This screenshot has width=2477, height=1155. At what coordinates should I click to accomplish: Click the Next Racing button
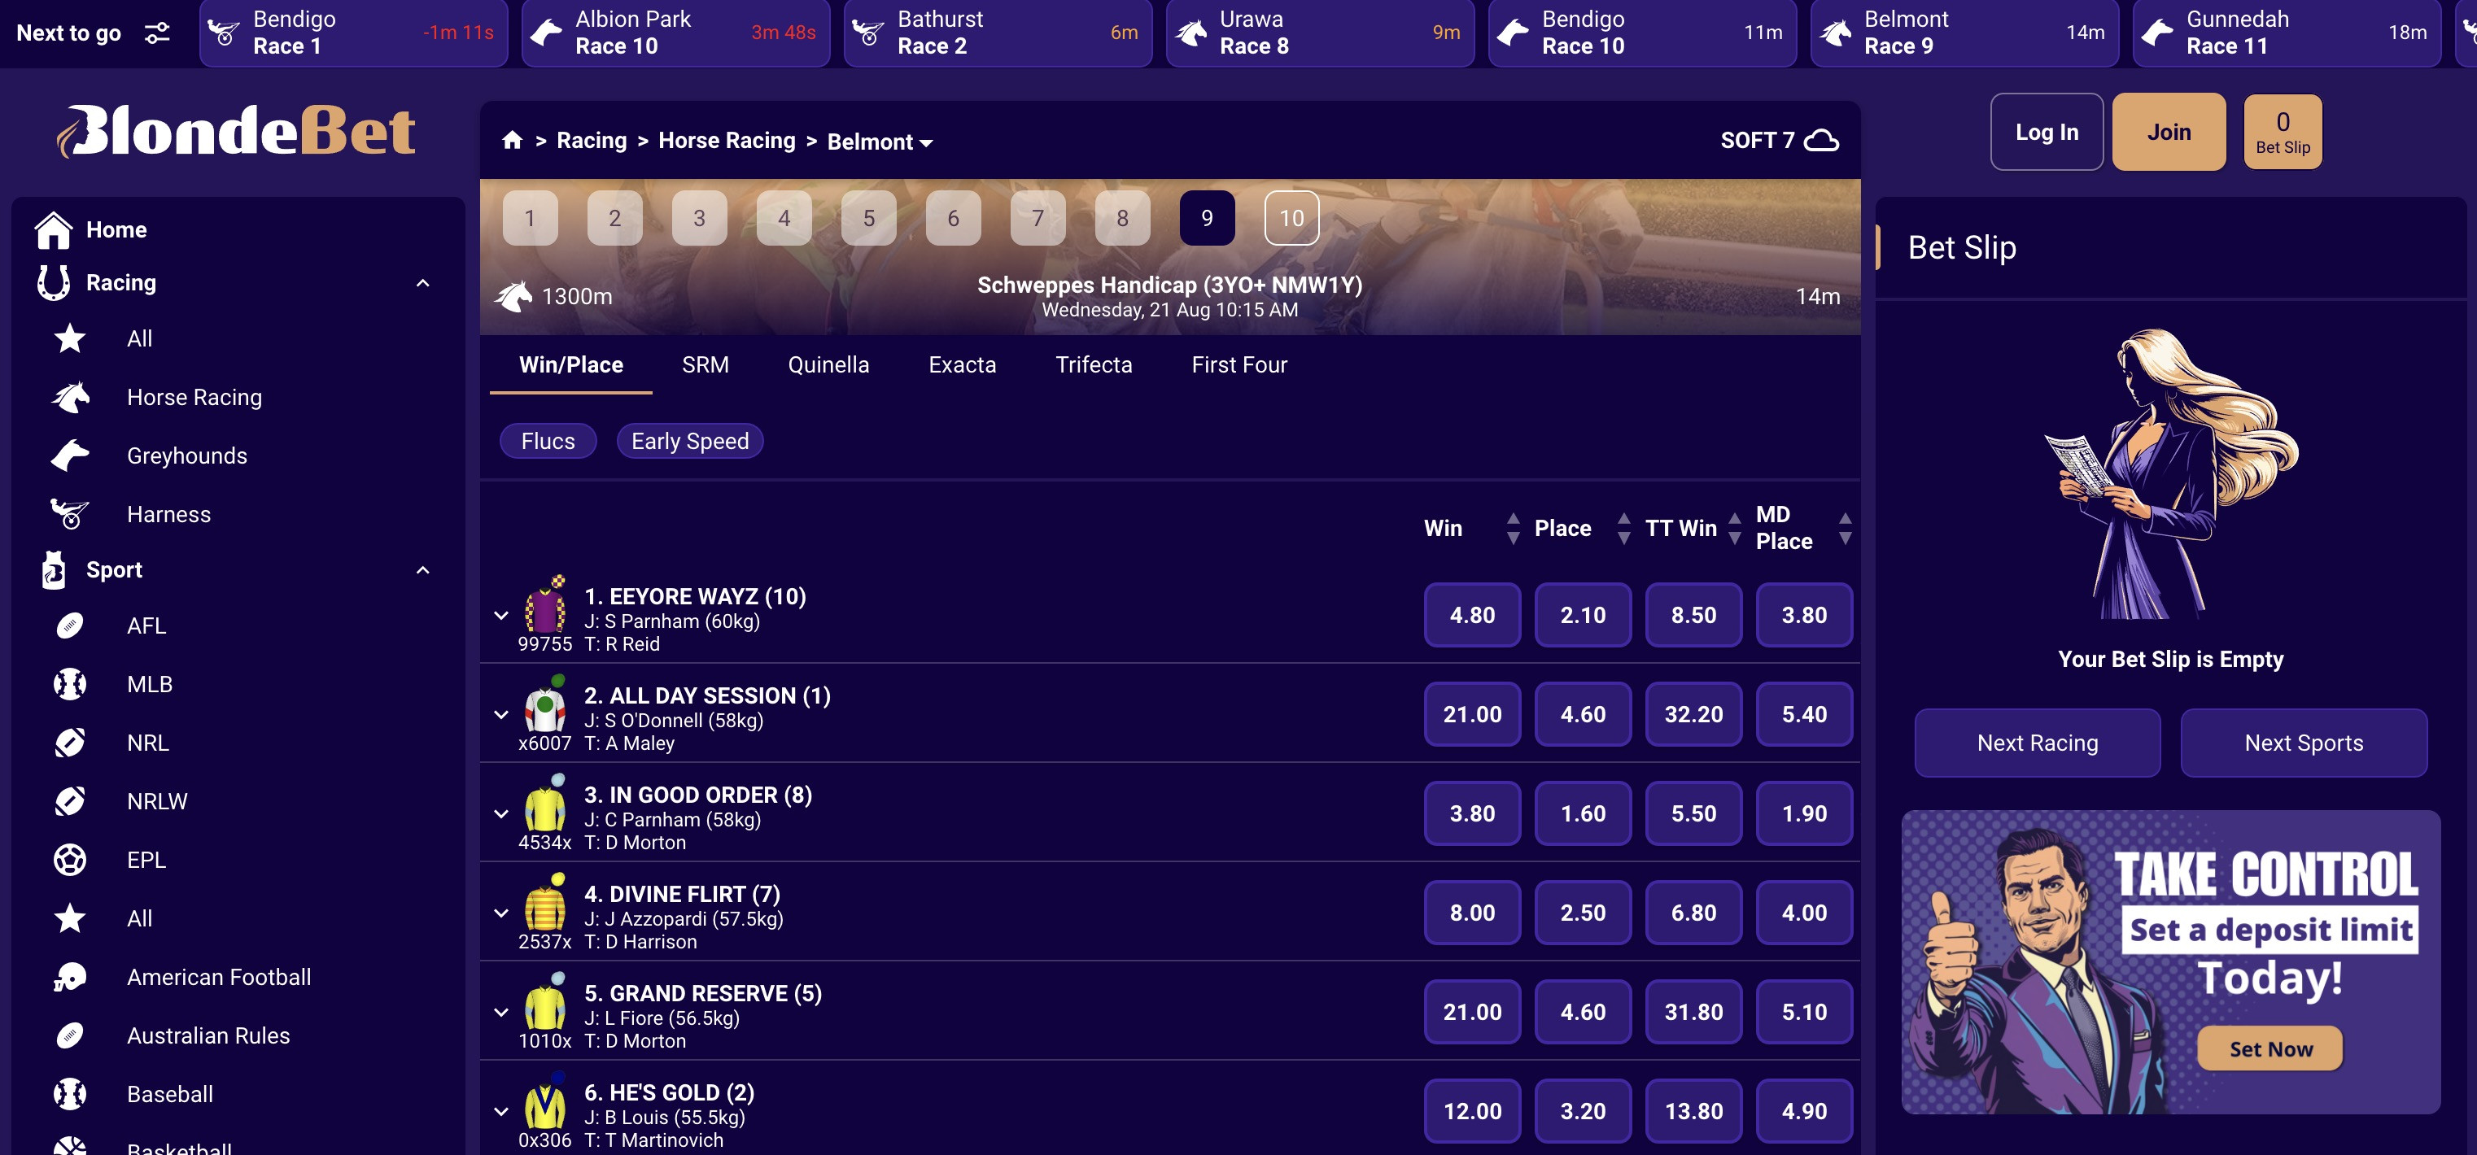2037,743
